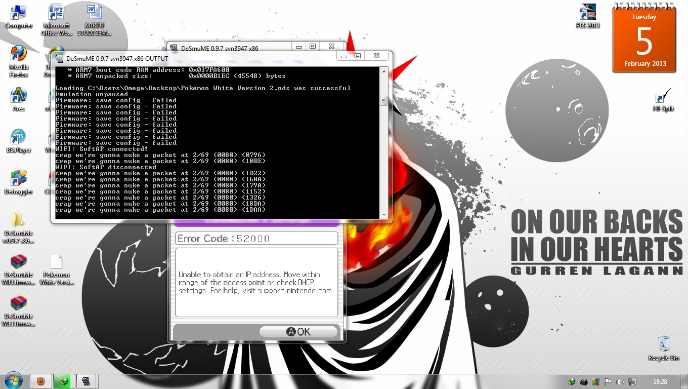Click the Show Desktop strip
This screenshot has height=389, width=688.
(x=684, y=381)
